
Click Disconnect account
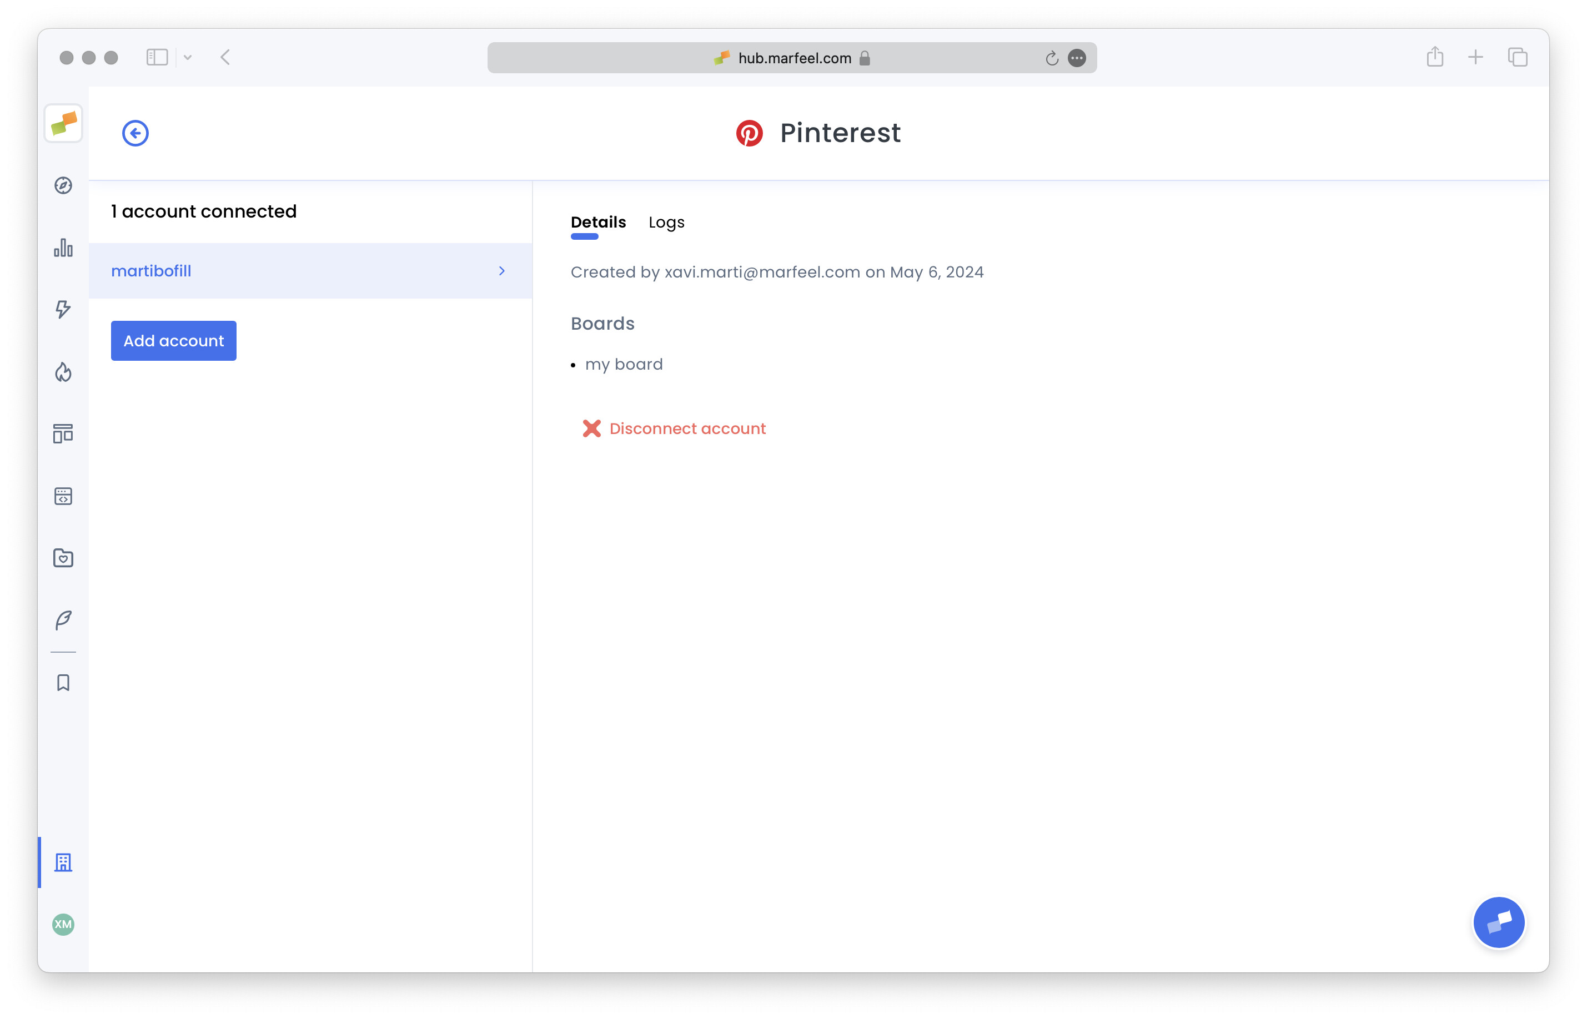pos(687,428)
